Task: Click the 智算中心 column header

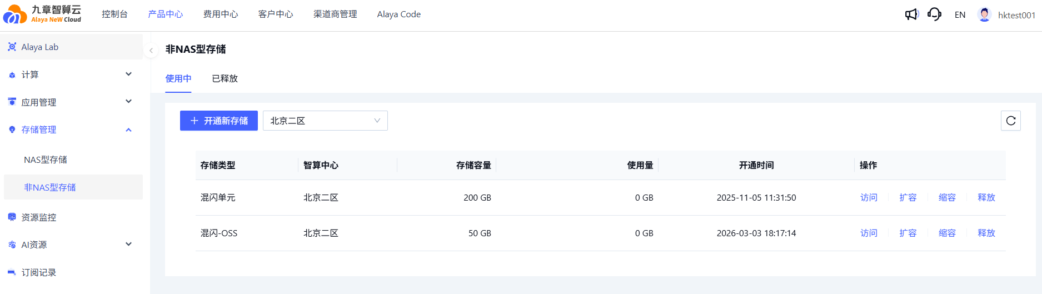Action: pos(321,165)
